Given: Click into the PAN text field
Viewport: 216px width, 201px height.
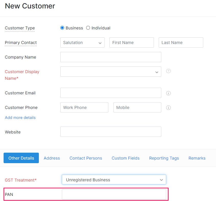Looking at the screenshot, I should [x=114, y=194].
